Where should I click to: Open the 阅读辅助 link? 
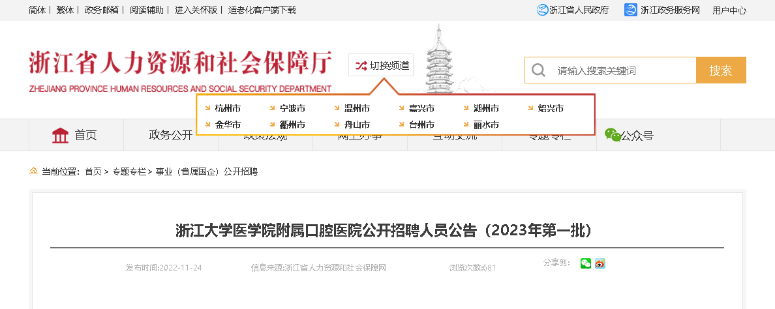pyautogui.click(x=146, y=10)
